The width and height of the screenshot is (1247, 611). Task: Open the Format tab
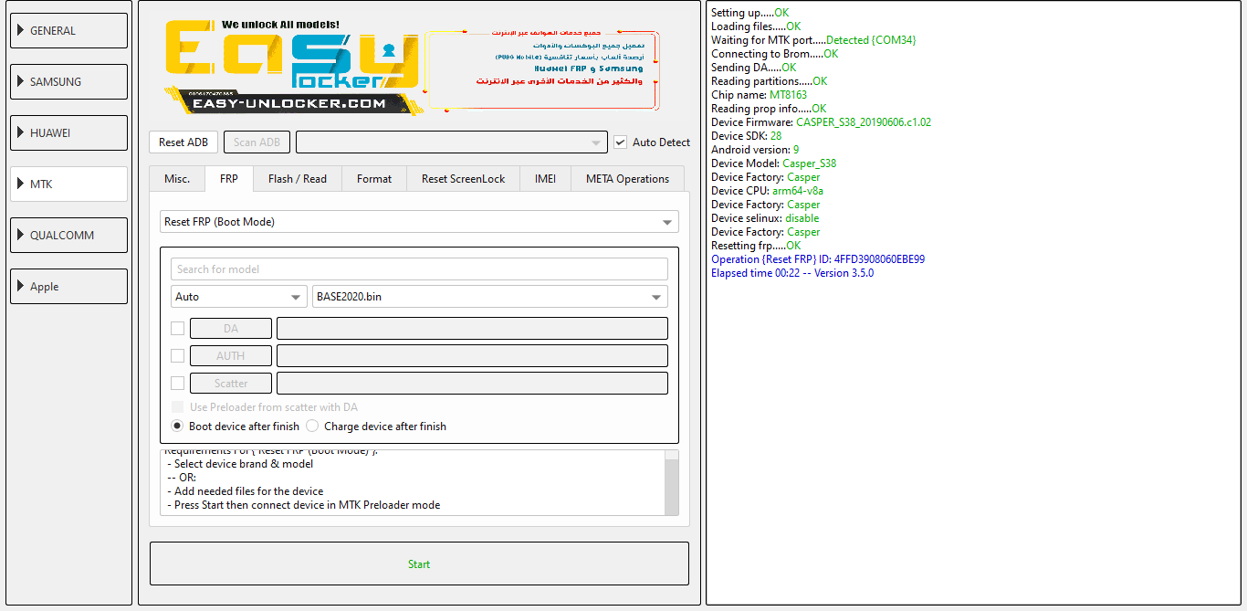pyautogui.click(x=374, y=179)
